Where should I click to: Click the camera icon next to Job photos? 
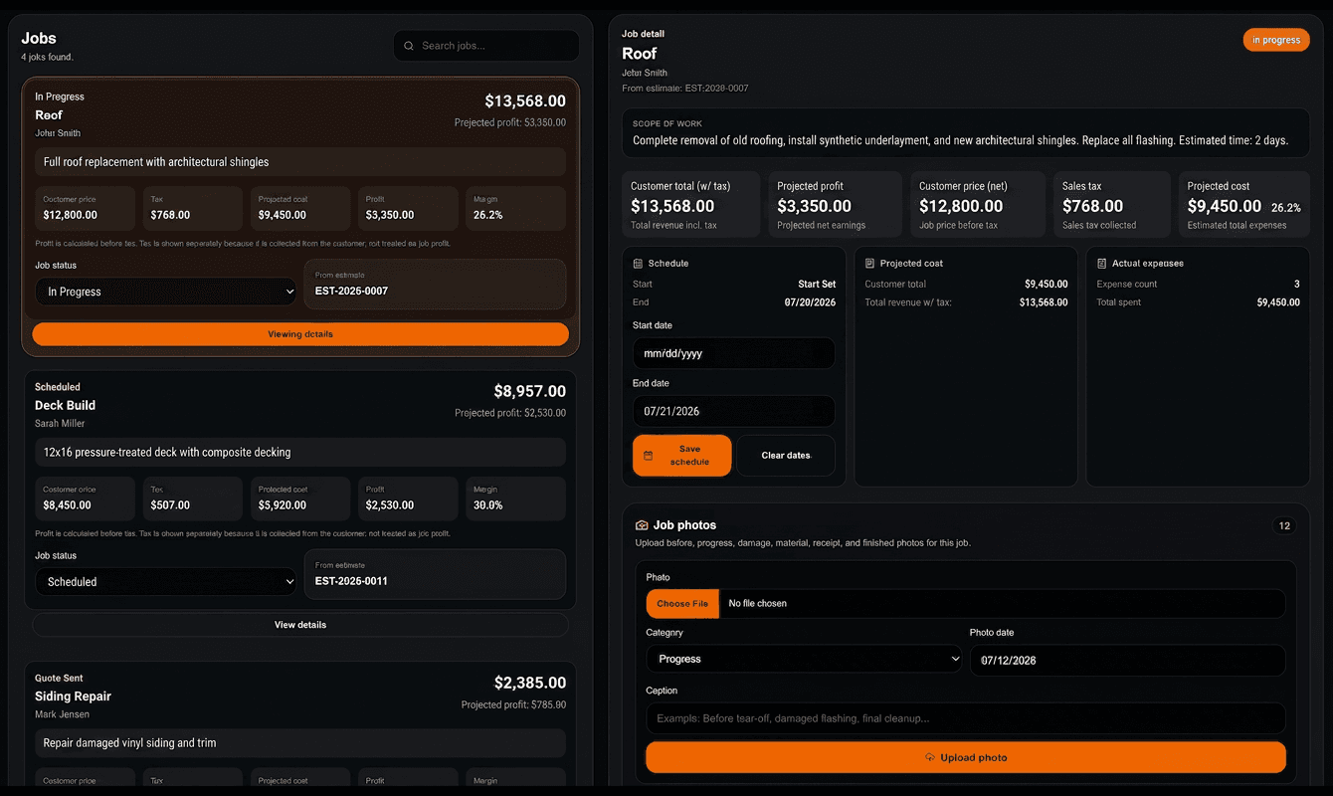(642, 525)
